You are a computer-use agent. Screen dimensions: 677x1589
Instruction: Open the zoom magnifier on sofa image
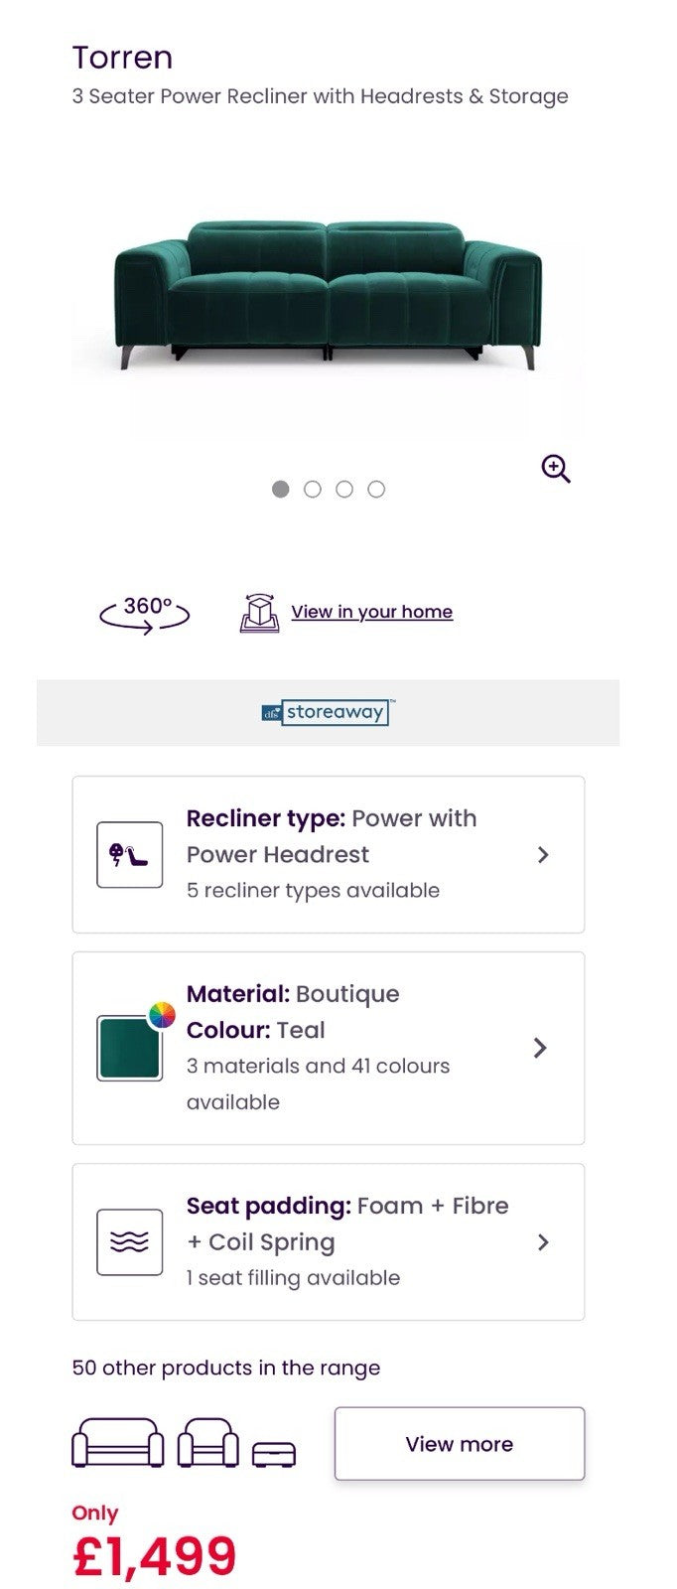(556, 469)
